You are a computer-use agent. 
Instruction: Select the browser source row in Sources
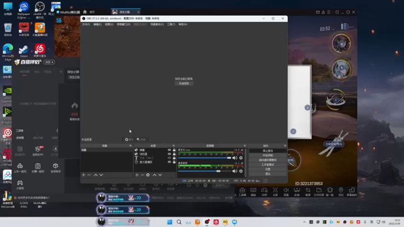(155, 154)
